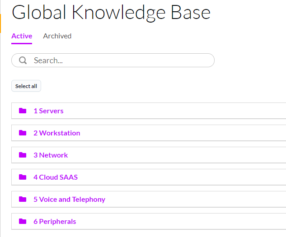Open the 5 Voice and Telephony link
The height and width of the screenshot is (237, 286).
(69, 200)
